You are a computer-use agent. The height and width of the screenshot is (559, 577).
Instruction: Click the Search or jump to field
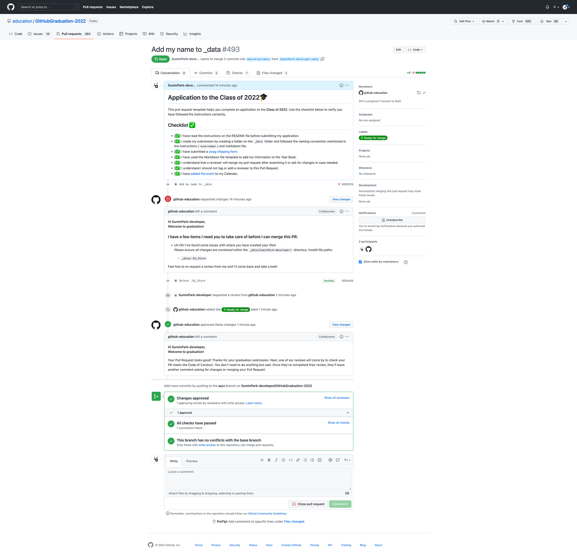(49, 7)
